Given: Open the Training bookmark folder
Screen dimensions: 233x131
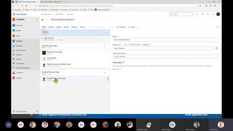Looking at the screenshot, I should click(83, 10).
